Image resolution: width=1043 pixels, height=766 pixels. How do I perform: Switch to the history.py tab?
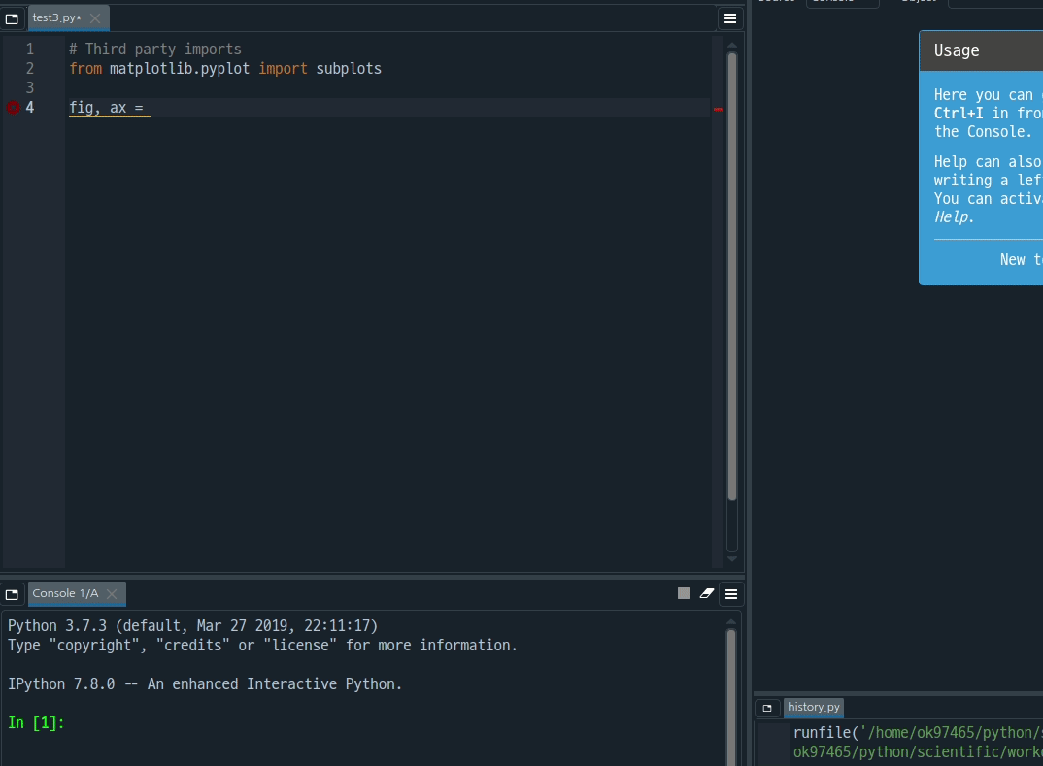click(813, 708)
